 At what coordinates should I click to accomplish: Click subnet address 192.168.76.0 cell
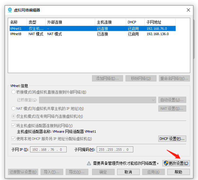tap(157, 29)
